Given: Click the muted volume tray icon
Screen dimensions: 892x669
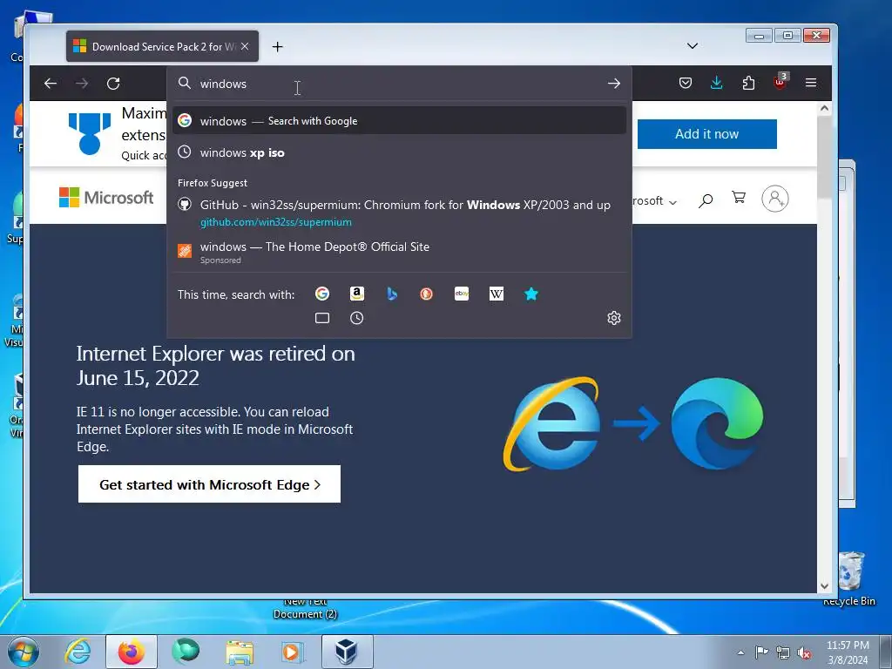Looking at the screenshot, I should pos(804,652).
